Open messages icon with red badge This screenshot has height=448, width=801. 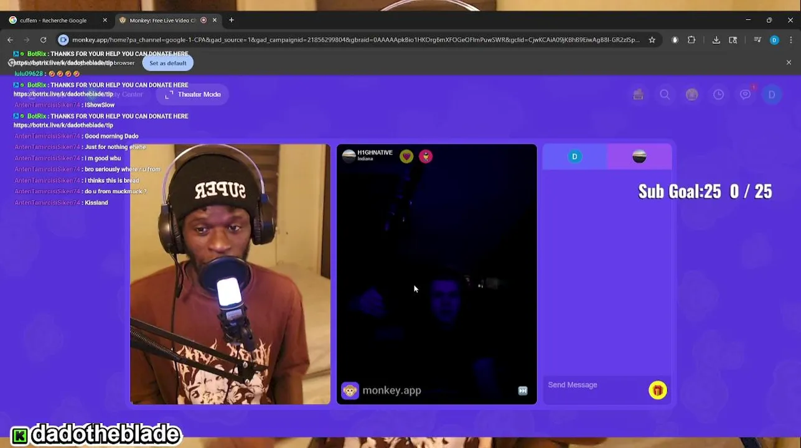pos(746,95)
